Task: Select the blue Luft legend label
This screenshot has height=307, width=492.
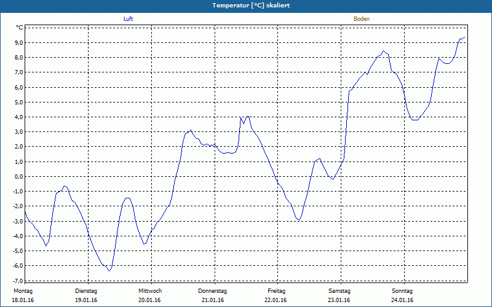Action: (x=128, y=19)
